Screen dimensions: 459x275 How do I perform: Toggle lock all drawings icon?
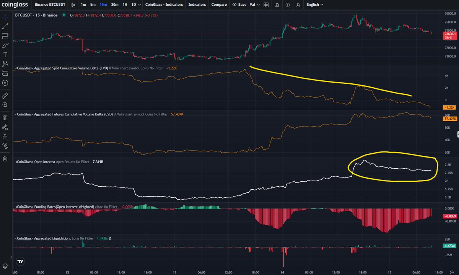(x=5, y=137)
